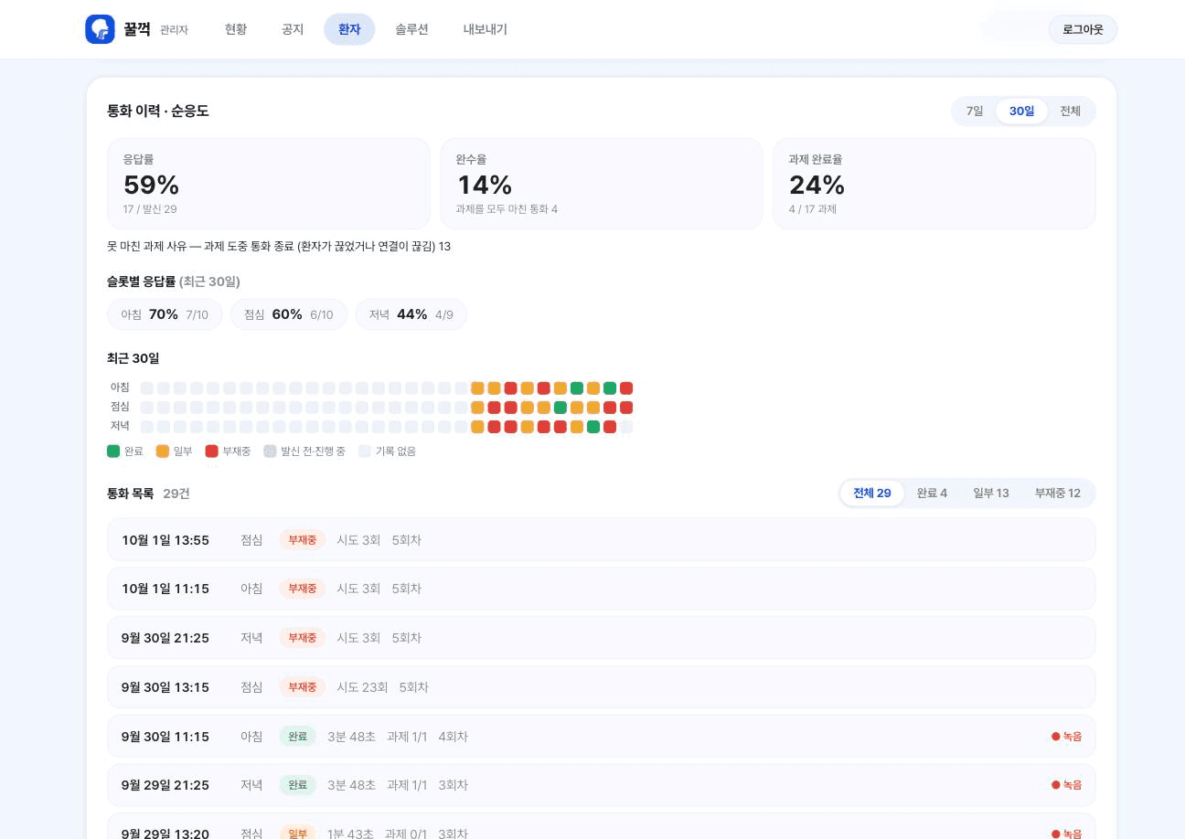The height and width of the screenshot is (839, 1185).
Task: Filter the call list by 완료 4
Action: pos(932,494)
